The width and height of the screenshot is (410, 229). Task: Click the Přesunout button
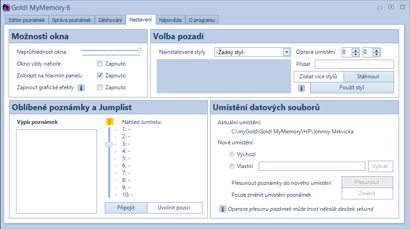(367, 182)
